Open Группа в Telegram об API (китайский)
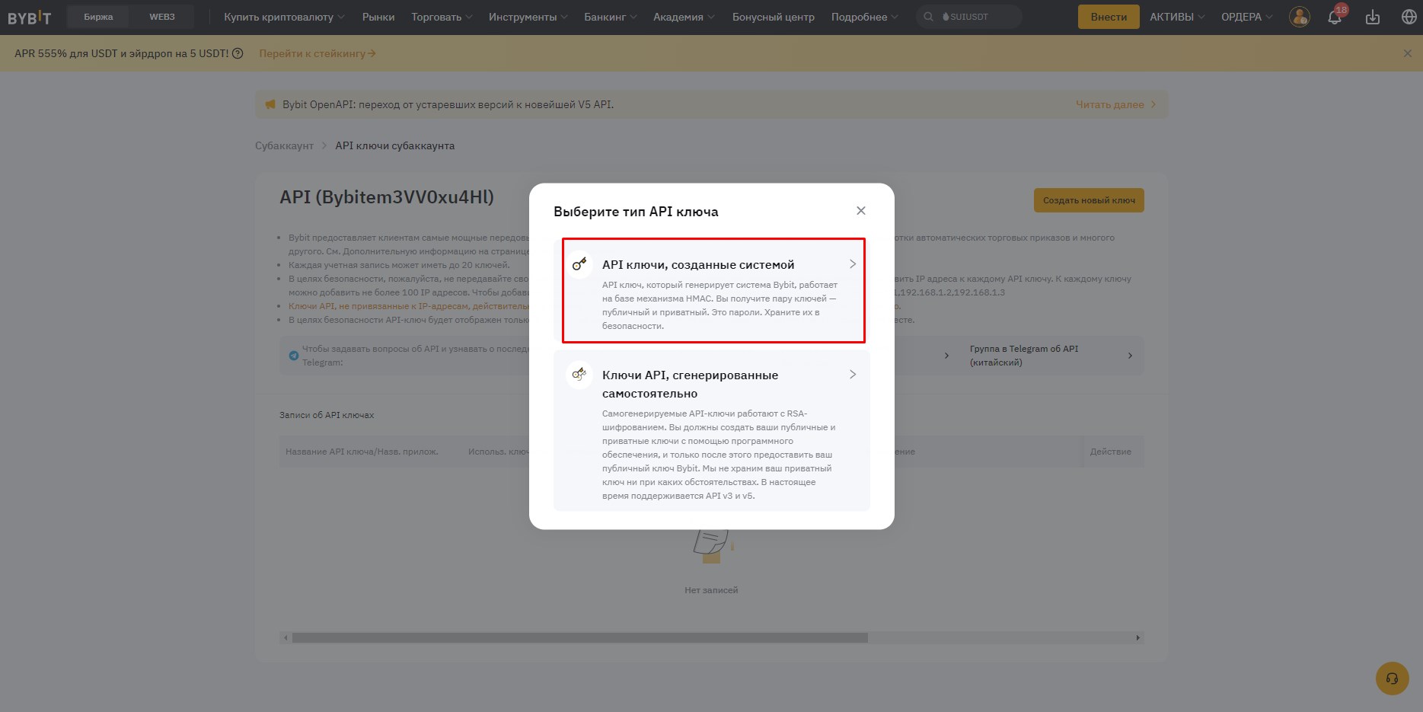This screenshot has width=1423, height=712. pos(1051,356)
